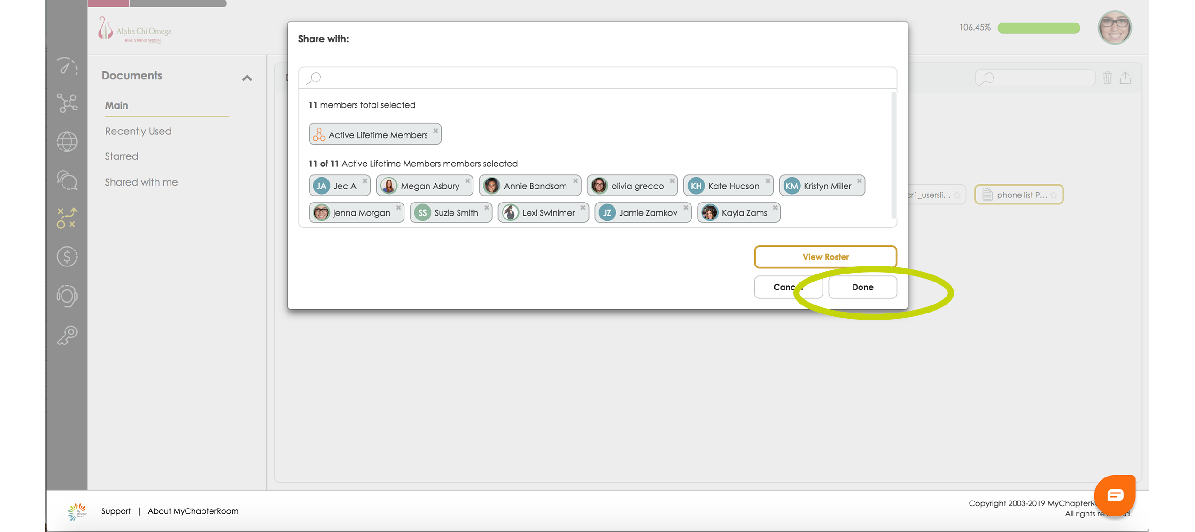Click the green progress bar
This screenshot has width=1195, height=532.
(1038, 28)
